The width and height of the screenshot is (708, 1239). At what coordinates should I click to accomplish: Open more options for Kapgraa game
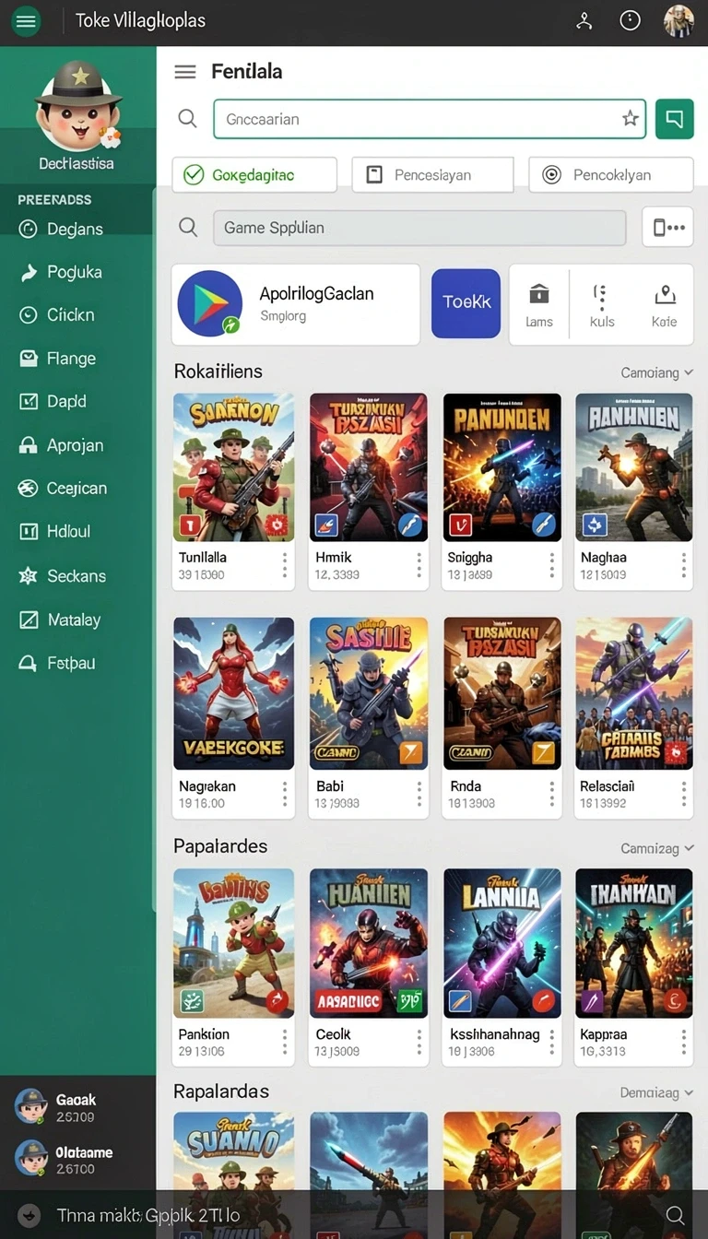[x=684, y=1042]
